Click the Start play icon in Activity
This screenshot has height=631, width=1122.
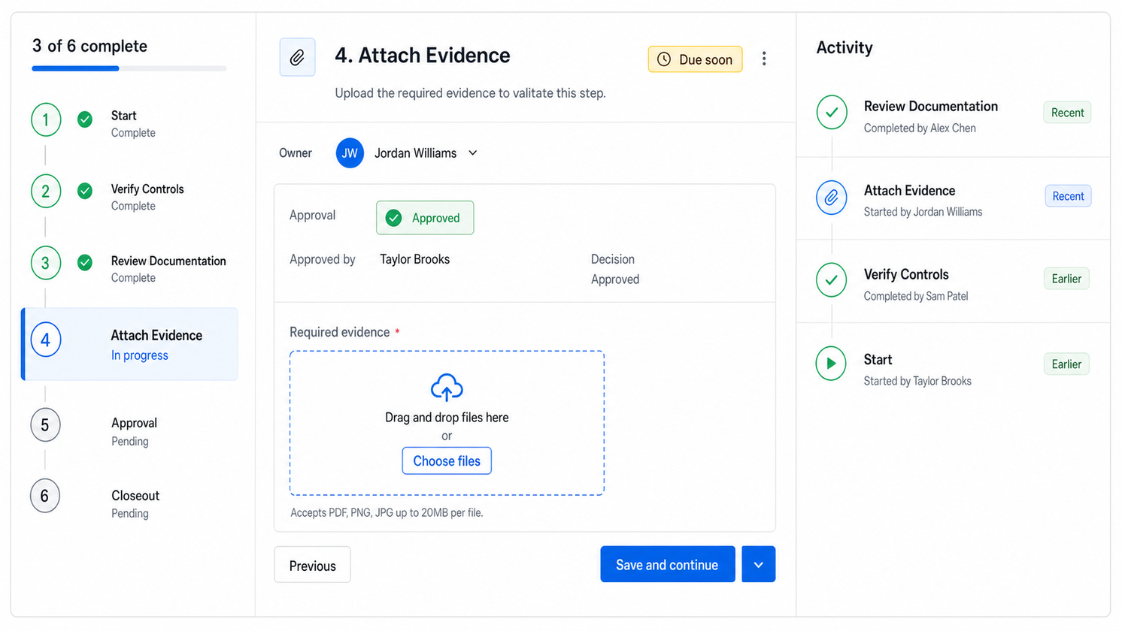(831, 364)
